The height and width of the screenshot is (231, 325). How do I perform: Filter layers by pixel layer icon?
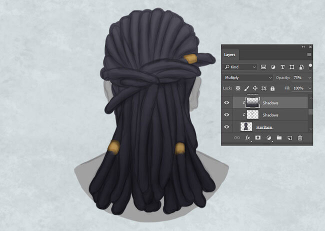pyautogui.click(x=263, y=67)
